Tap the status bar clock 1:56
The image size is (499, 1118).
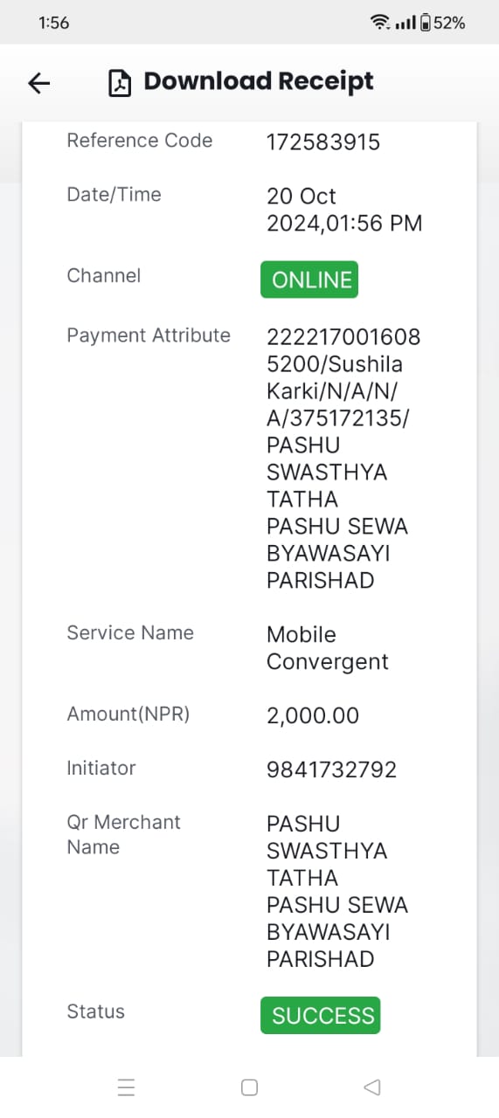point(54,24)
